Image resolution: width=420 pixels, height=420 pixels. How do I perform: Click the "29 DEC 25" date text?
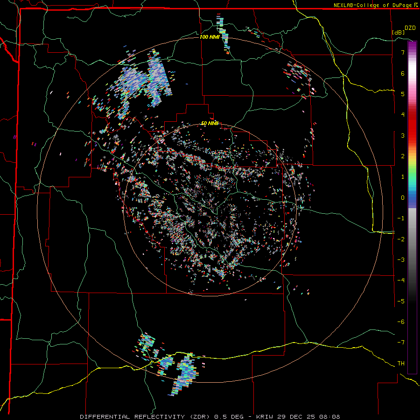pyautogui.click(x=295, y=417)
